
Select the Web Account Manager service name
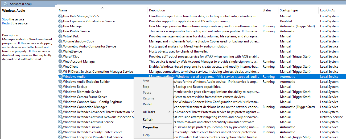coord(79,62)
